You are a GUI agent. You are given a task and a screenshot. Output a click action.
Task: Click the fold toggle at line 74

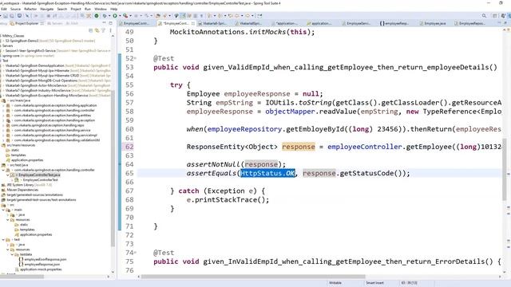135,253
